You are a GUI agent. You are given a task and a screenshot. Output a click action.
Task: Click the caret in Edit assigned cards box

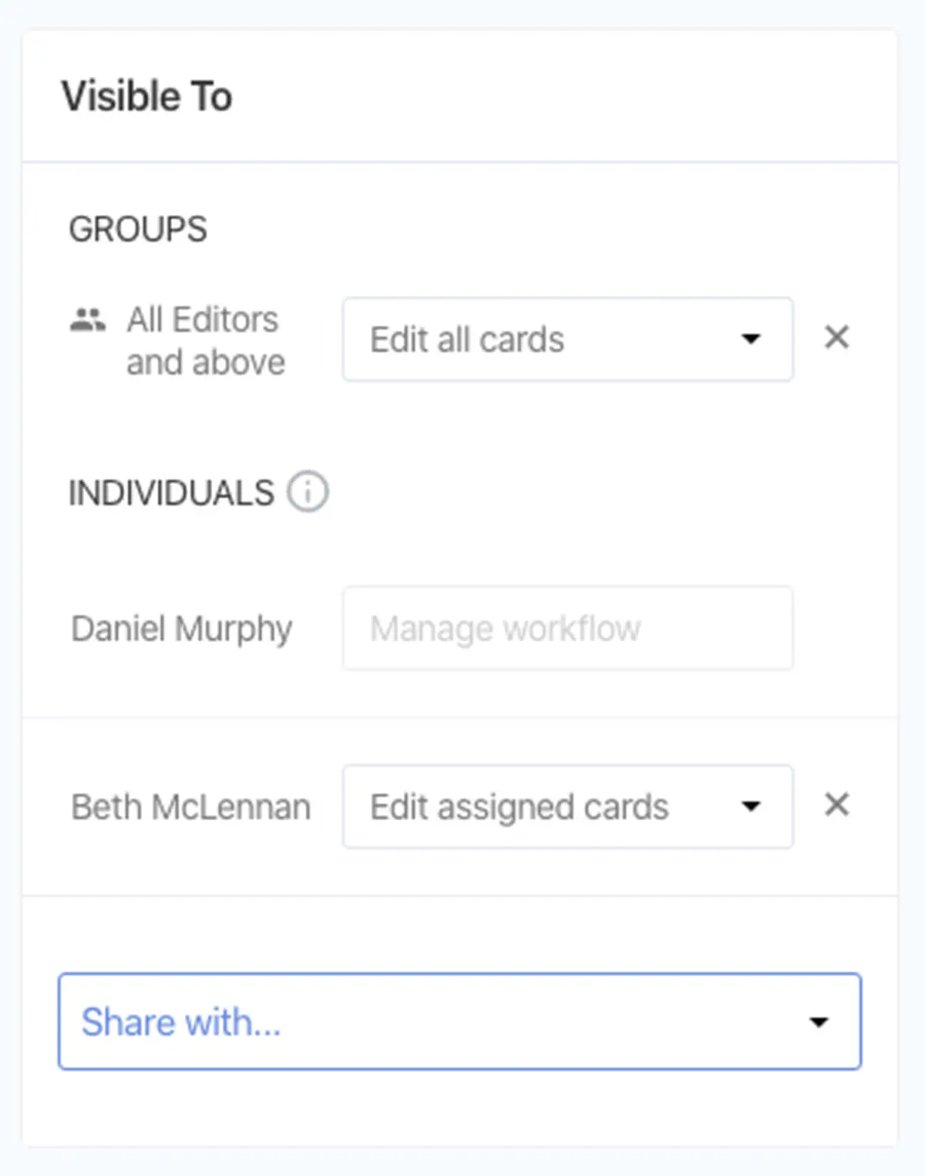click(x=751, y=807)
